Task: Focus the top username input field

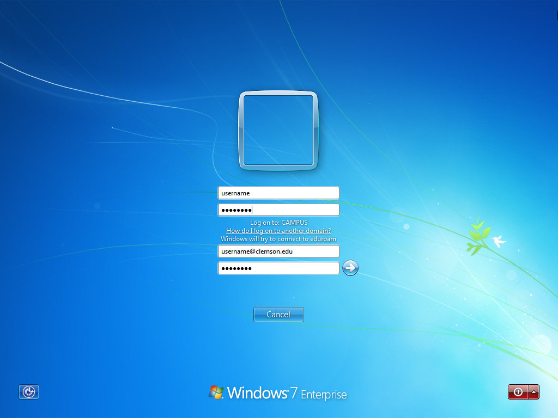Action: click(x=278, y=193)
